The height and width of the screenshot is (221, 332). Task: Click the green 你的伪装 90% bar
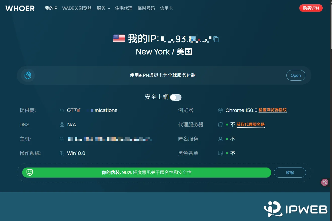(147, 173)
